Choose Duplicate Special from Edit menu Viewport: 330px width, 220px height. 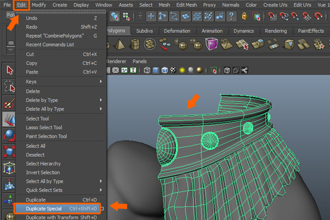57,208
